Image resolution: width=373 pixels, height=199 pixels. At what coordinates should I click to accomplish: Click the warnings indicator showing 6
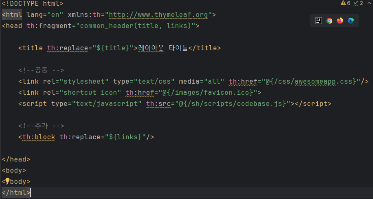[345, 3]
